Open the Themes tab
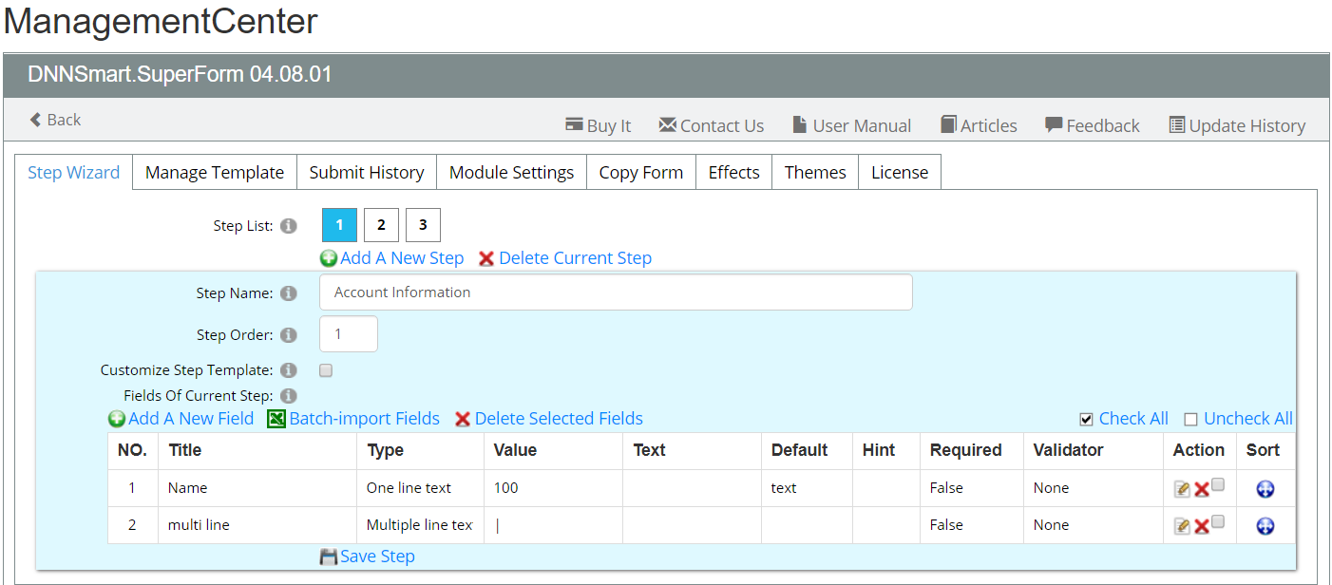This screenshot has height=585, width=1332. pos(815,172)
